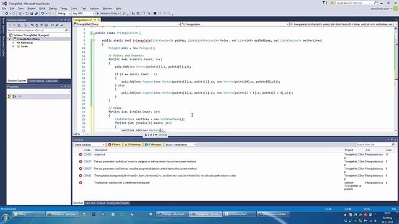The image size is (399, 224).
Task: Click the uncomment selection toolbar icon
Action: tap(149, 14)
